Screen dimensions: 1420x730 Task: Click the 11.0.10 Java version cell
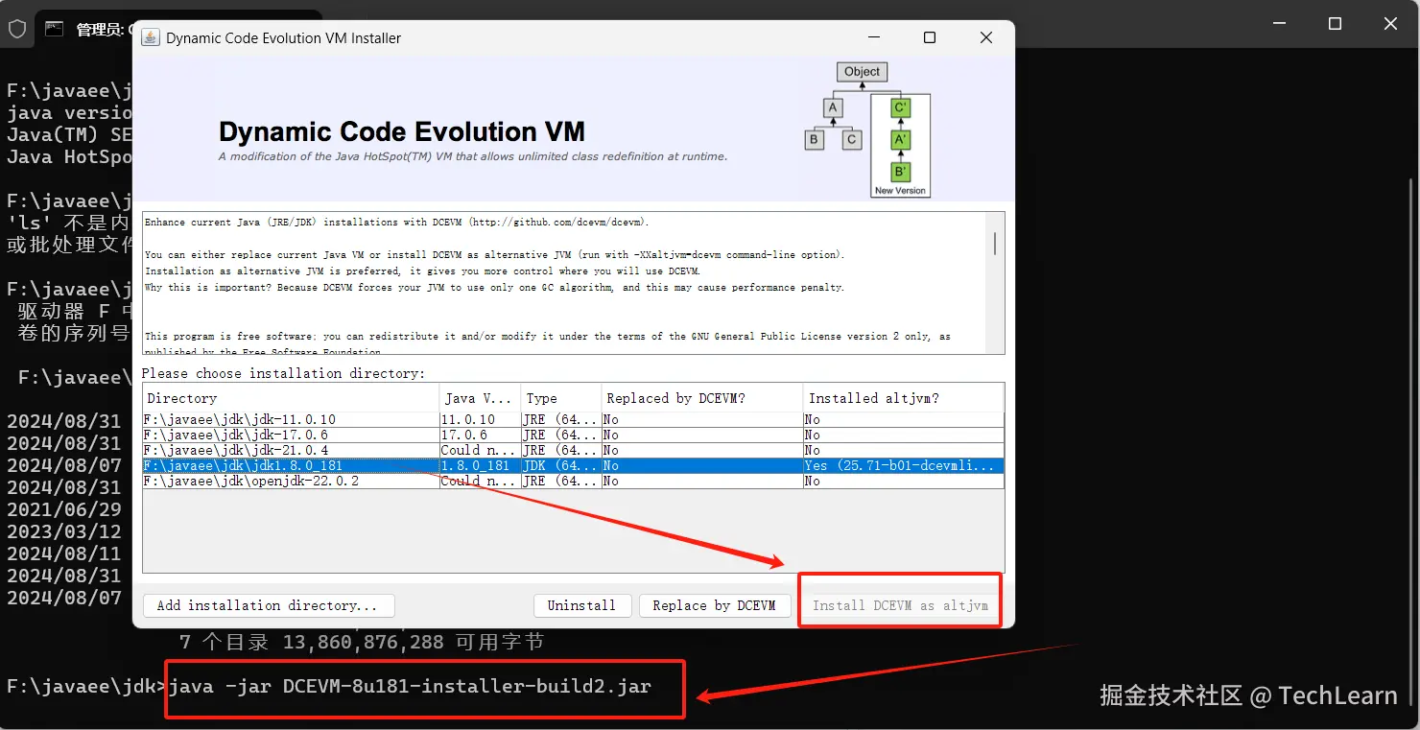click(480, 419)
